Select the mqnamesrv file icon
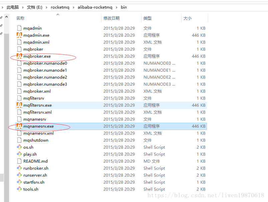 point(19,119)
